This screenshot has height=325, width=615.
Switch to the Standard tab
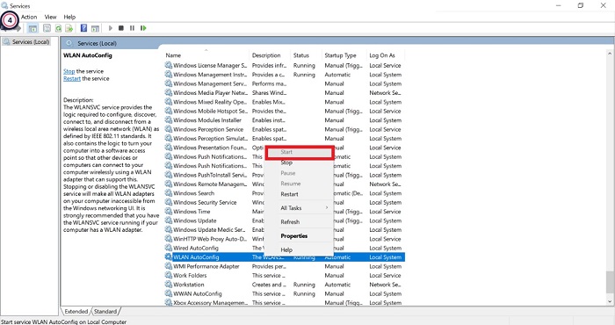(x=105, y=311)
